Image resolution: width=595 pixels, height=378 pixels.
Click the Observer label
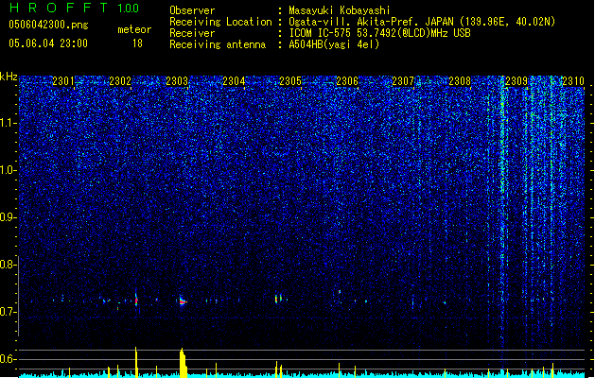[192, 10]
